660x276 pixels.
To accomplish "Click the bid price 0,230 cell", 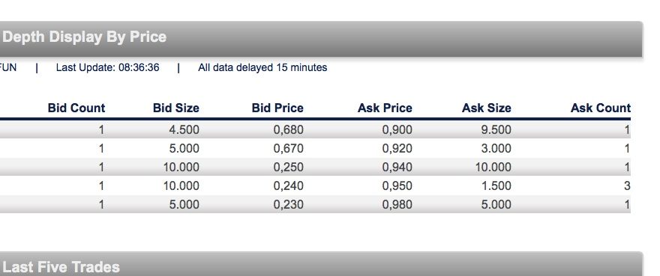I will coord(288,205).
